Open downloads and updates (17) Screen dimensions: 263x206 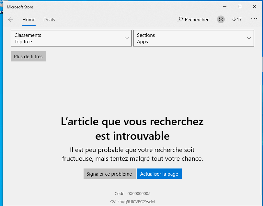[x=237, y=20]
